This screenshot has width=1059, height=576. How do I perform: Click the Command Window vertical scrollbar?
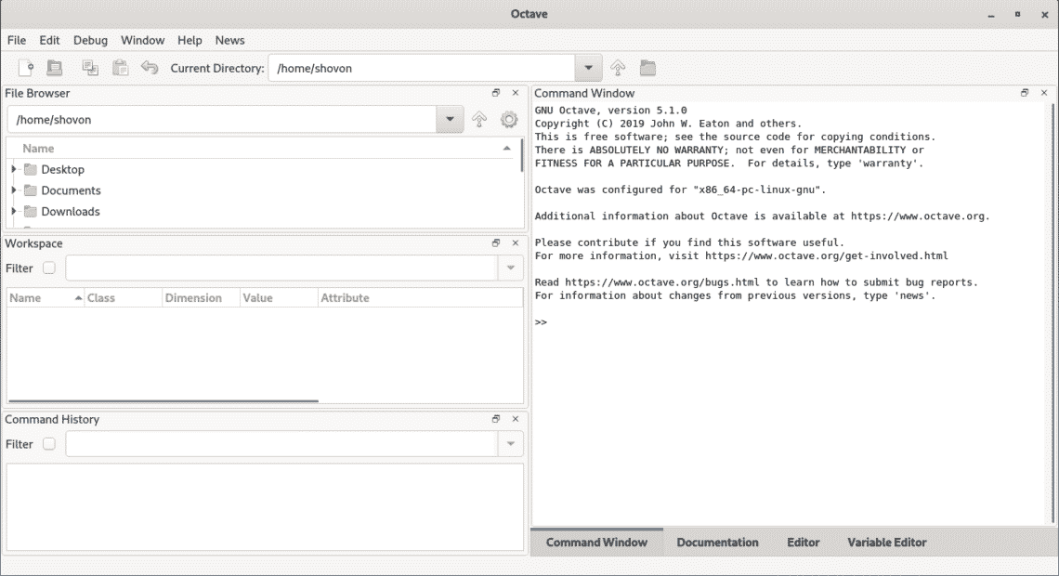click(1052, 314)
